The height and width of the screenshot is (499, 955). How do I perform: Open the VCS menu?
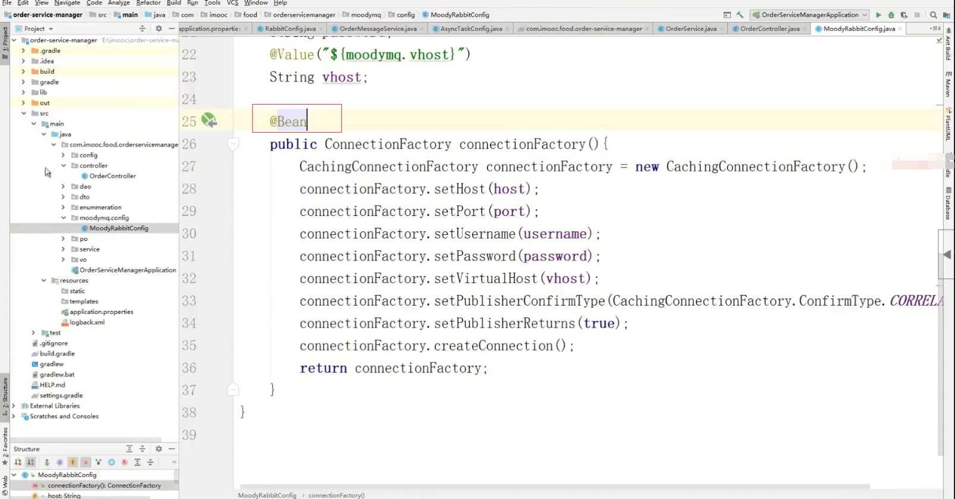tap(233, 3)
